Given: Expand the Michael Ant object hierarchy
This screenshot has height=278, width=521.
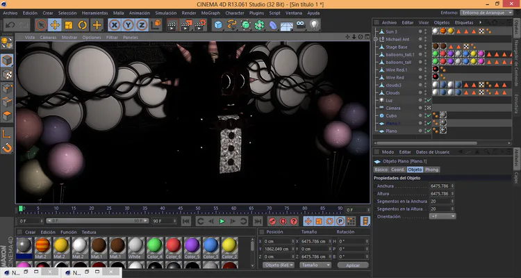Looking at the screenshot, I should [x=377, y=39].
